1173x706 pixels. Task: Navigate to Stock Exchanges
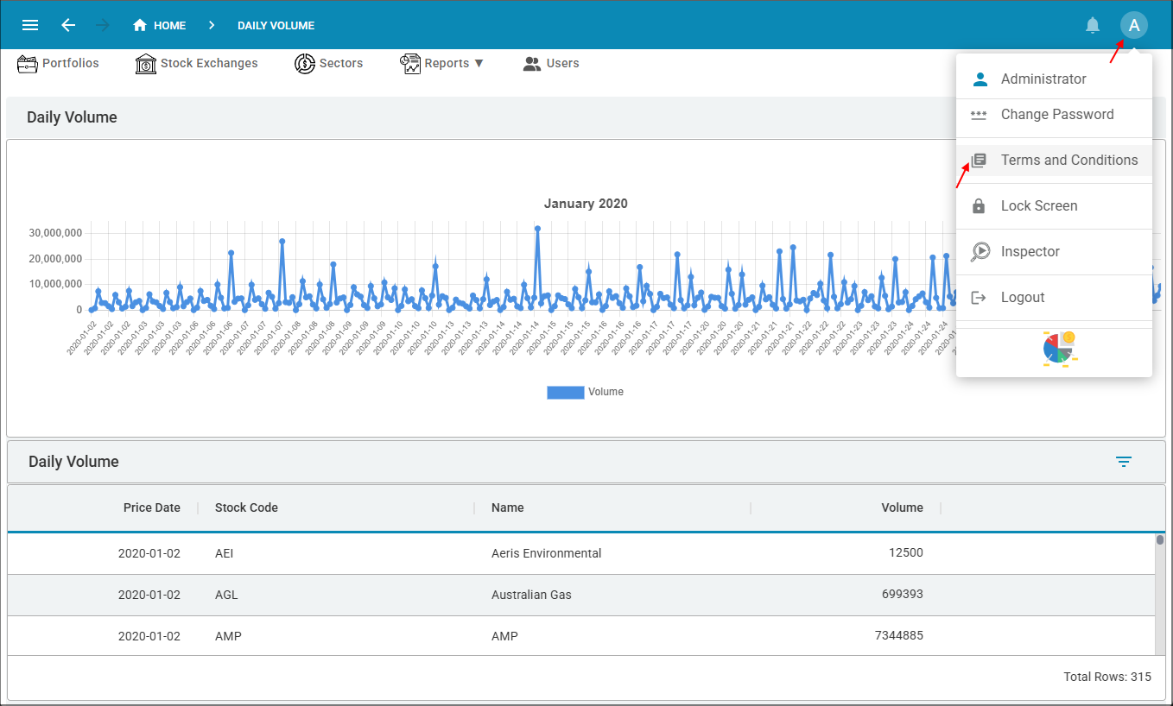click(x=197, y=63)
